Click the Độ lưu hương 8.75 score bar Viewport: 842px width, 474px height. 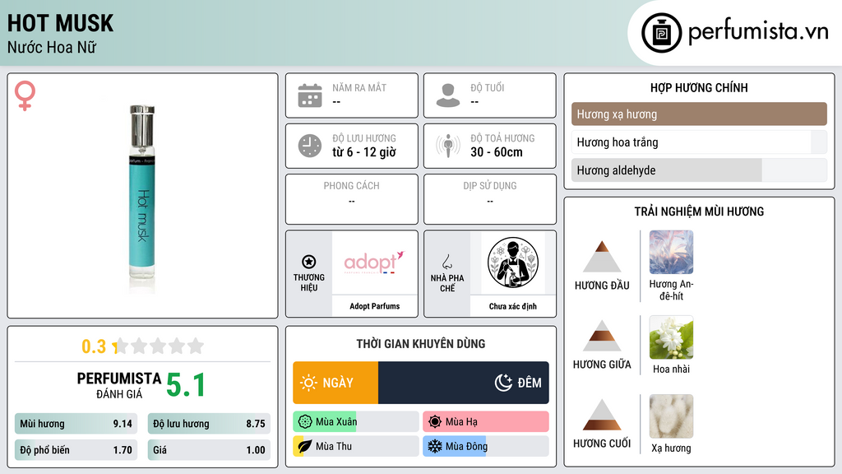click(x=209, y=424)
